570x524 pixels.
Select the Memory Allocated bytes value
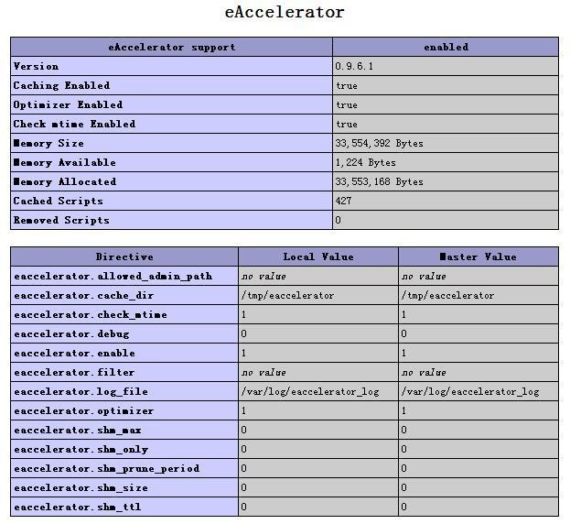point(380,182)
